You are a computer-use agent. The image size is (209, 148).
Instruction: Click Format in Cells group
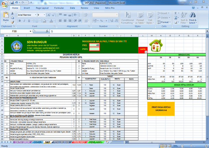[x=164, y=22]
